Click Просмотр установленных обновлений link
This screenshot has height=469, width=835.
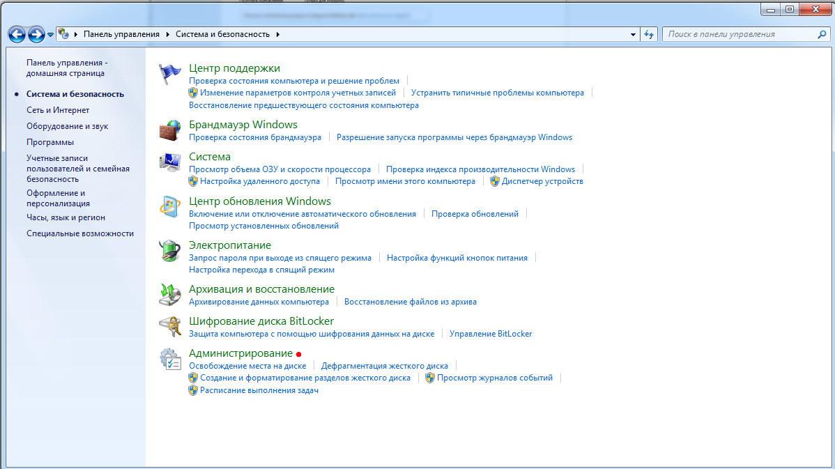263,226
